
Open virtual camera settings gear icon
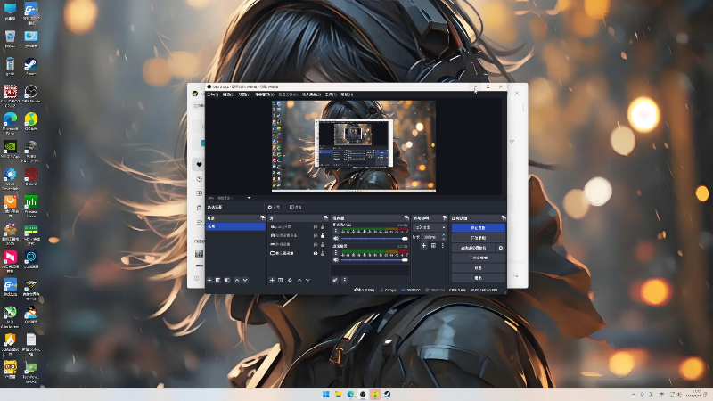coord(501,248)
